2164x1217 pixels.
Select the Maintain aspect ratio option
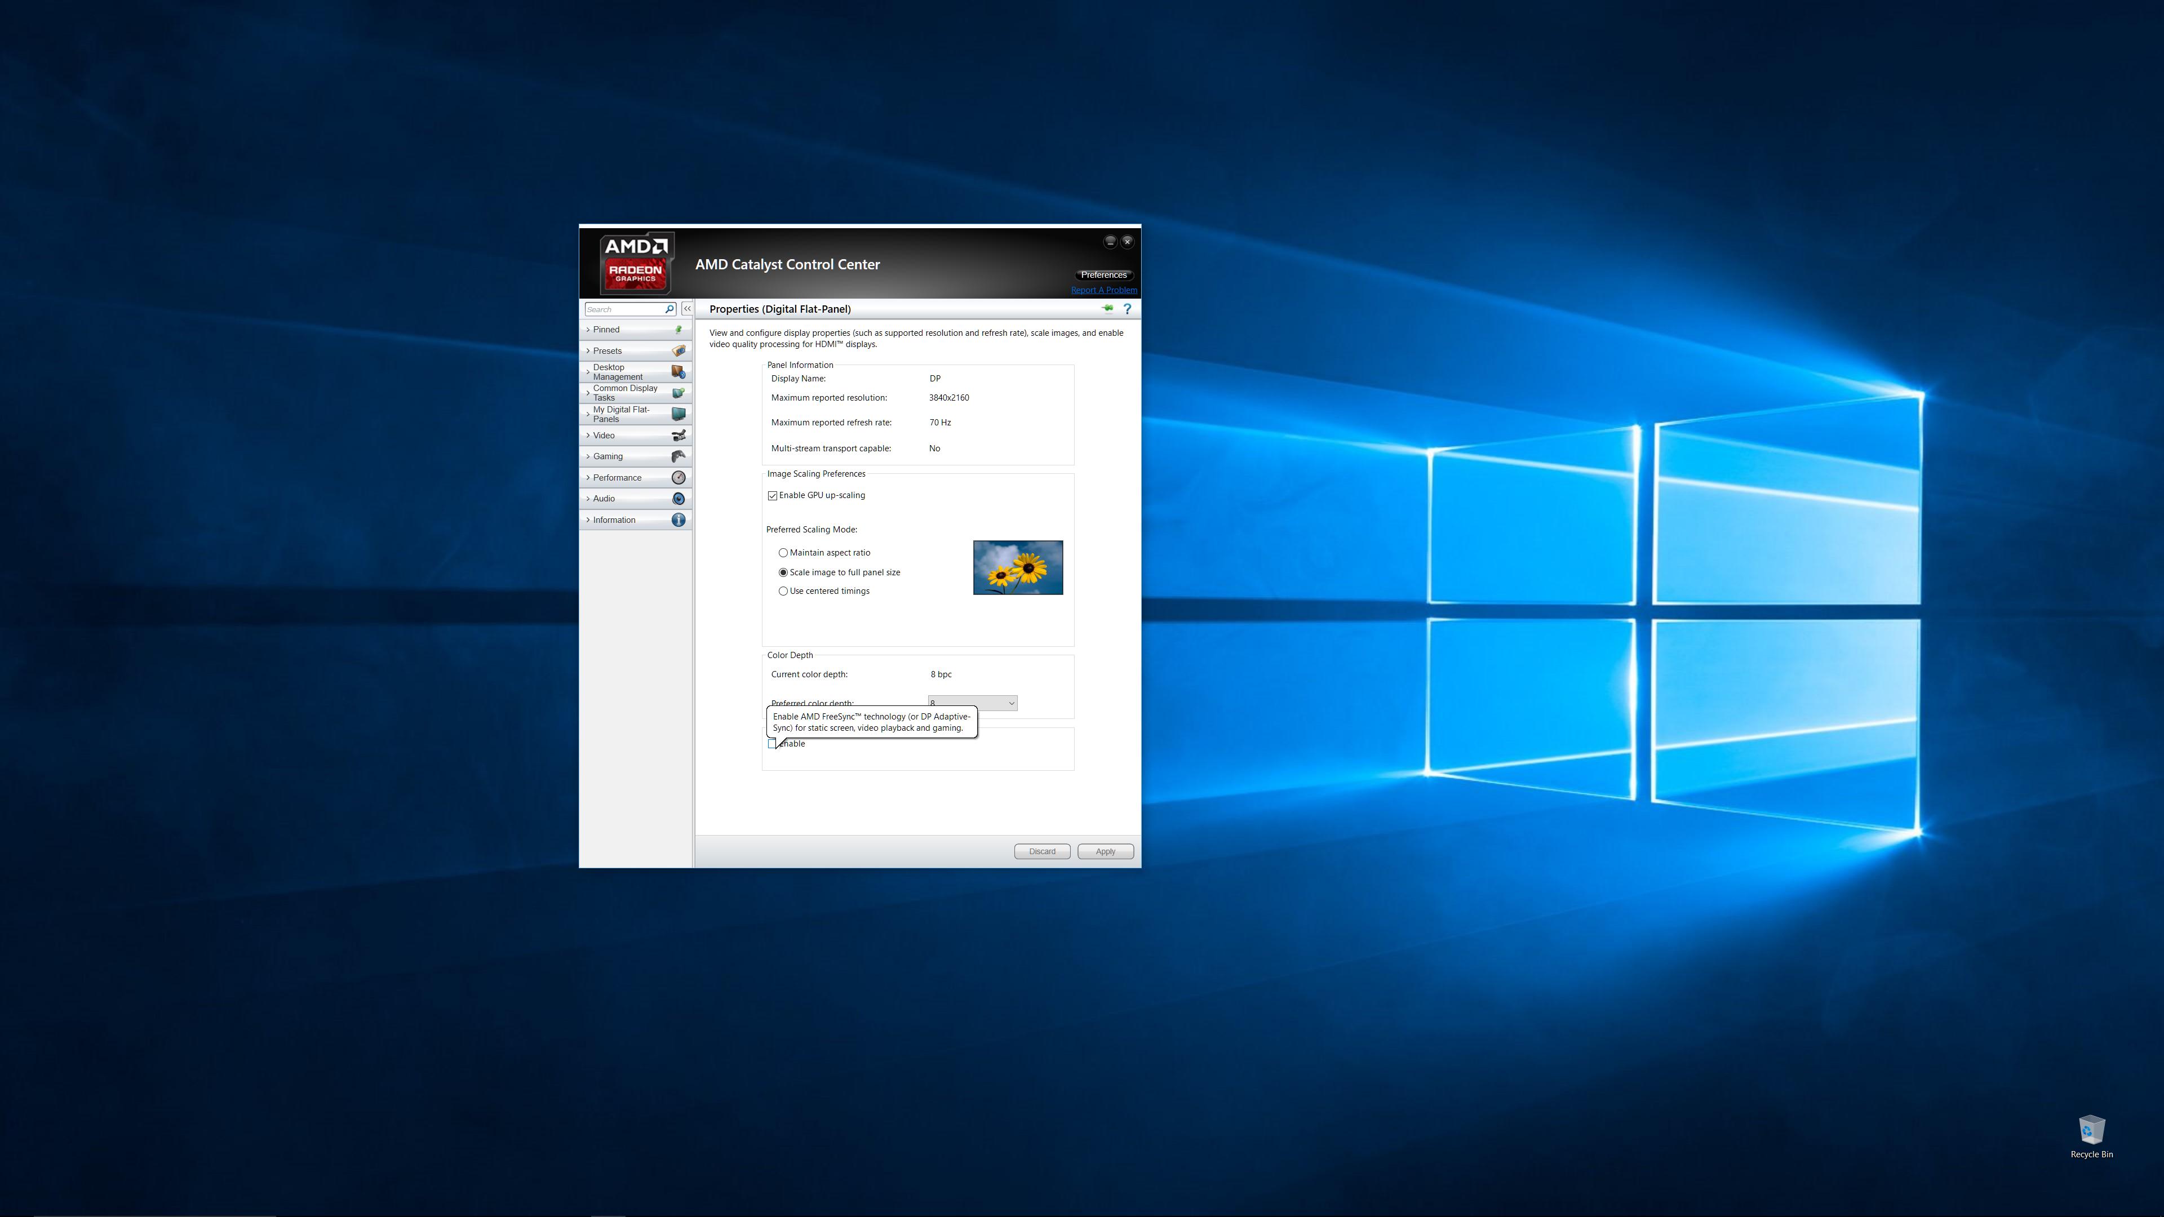[x=783, y=553]
